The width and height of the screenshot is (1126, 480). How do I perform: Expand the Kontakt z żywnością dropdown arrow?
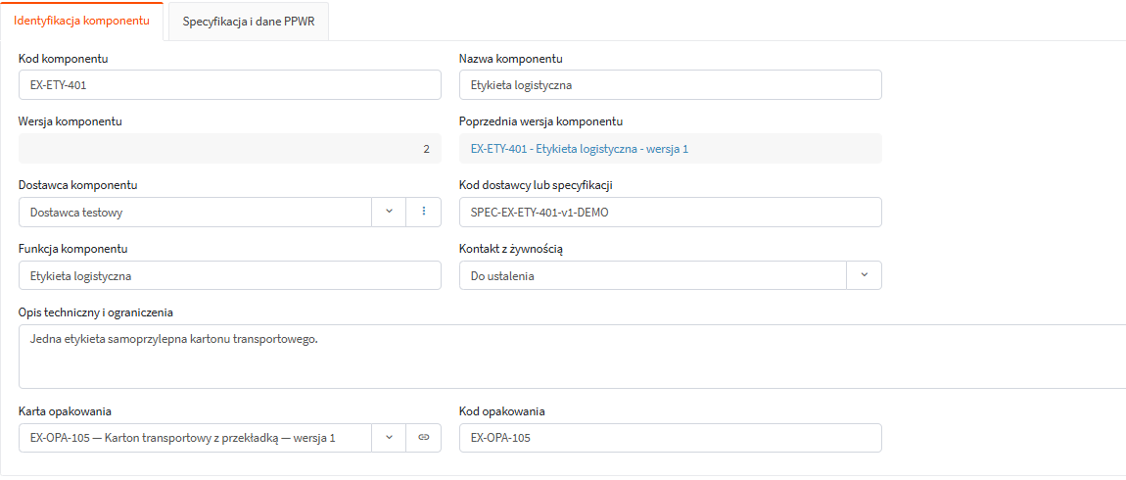point(864,275)
